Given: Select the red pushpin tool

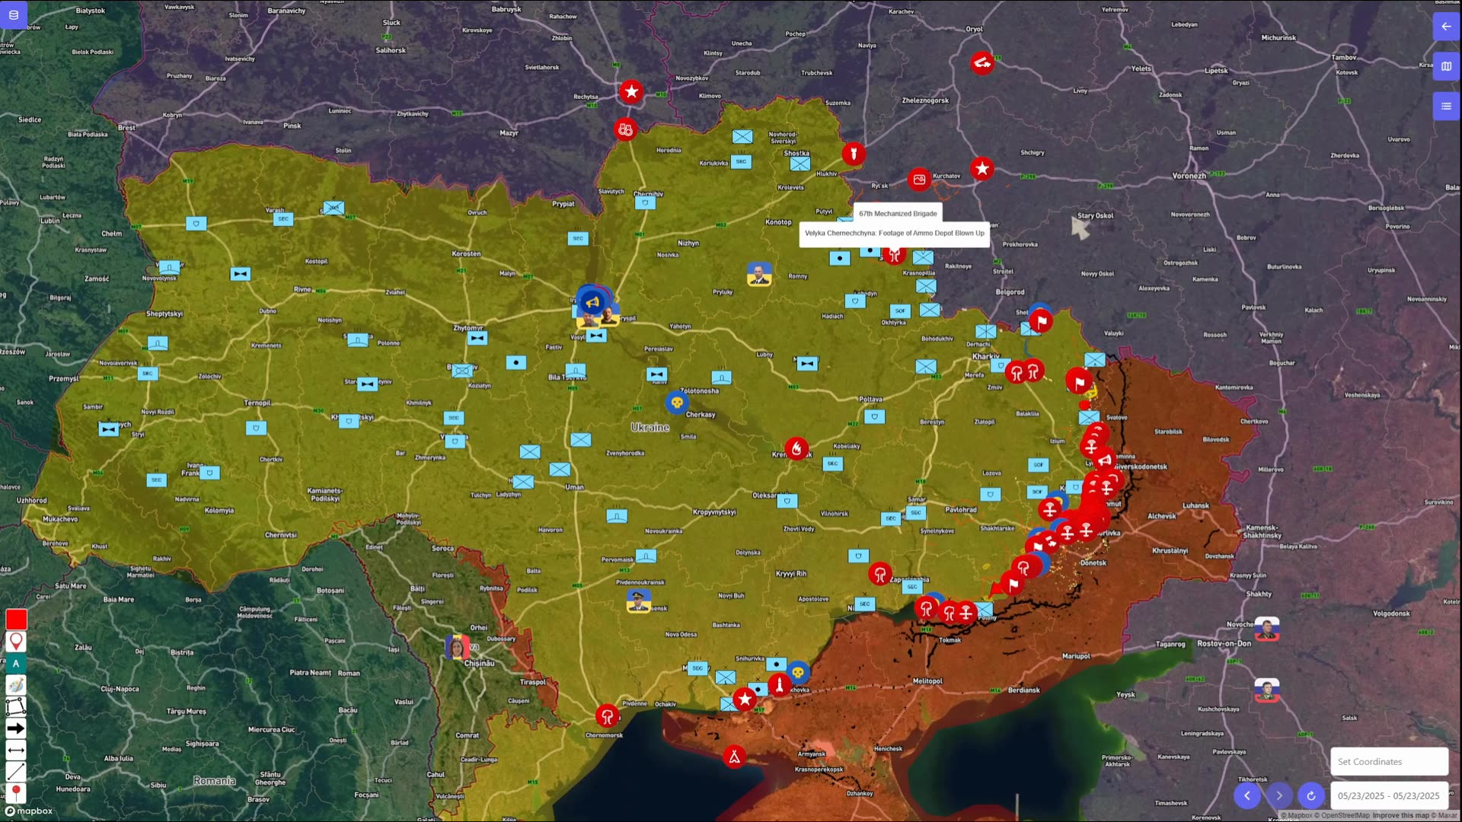Looking at the screenshot, I should coord(15,793).
